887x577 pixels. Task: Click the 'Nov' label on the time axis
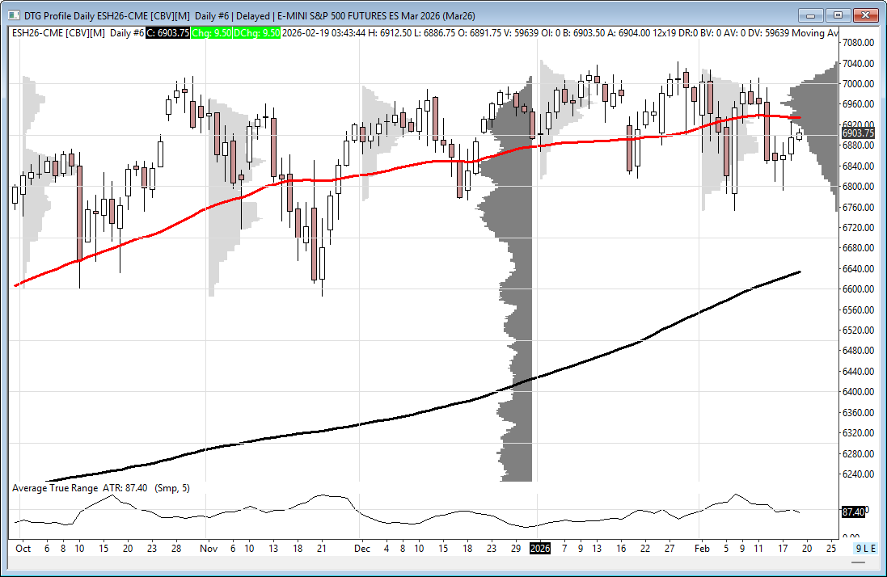coord(209,548)
